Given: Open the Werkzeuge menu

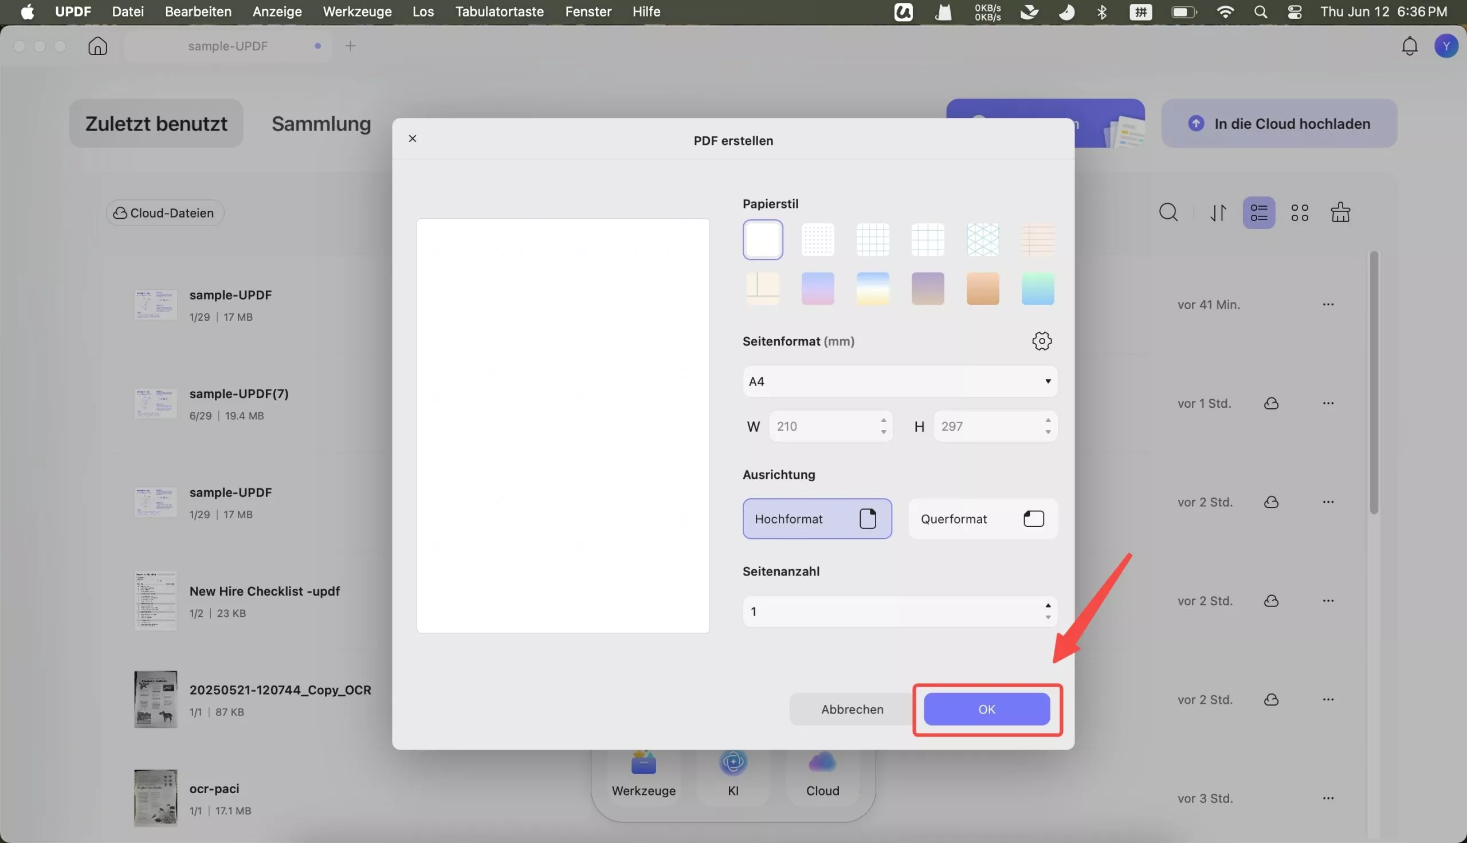Looking at the screenshot, I should click(x=357, y=11).
